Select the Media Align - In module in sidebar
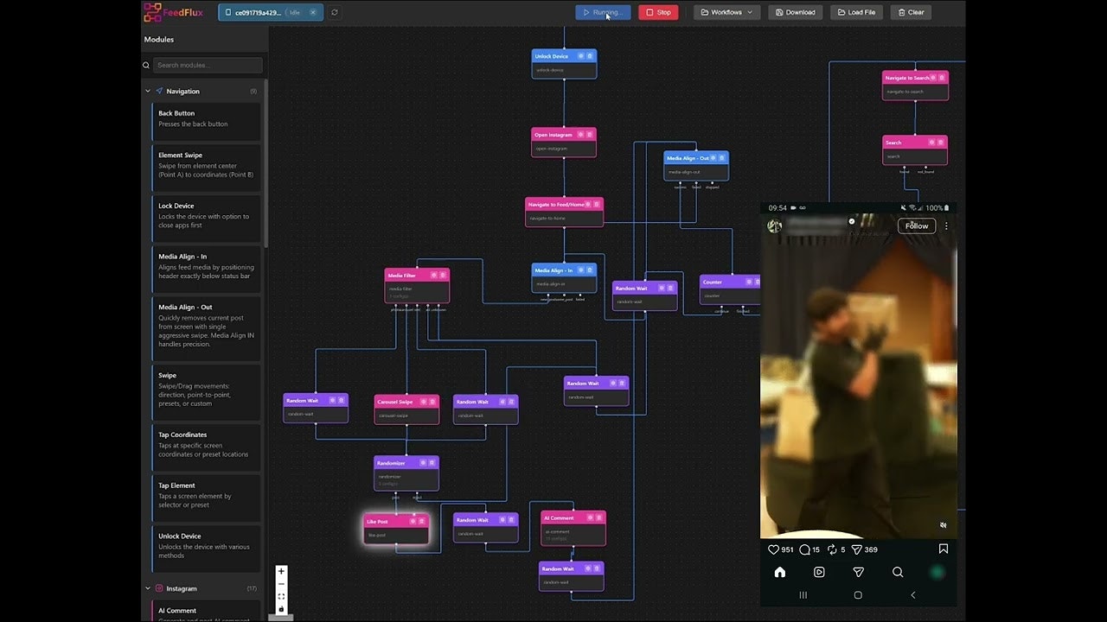The height and width of the screenshot is (622, 1107). click(x=207, y=270)
